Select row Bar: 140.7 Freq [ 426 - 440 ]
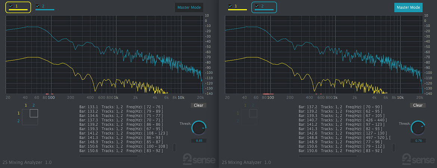The height and width of the screenshot is (168, 437). pyautogui.click(x=343, y=120)
